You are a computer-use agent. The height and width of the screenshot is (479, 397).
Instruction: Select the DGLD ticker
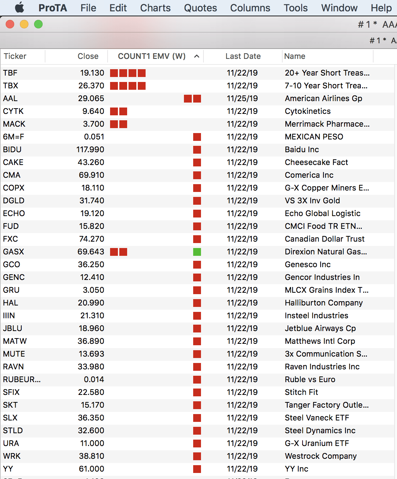pos(13,201)
